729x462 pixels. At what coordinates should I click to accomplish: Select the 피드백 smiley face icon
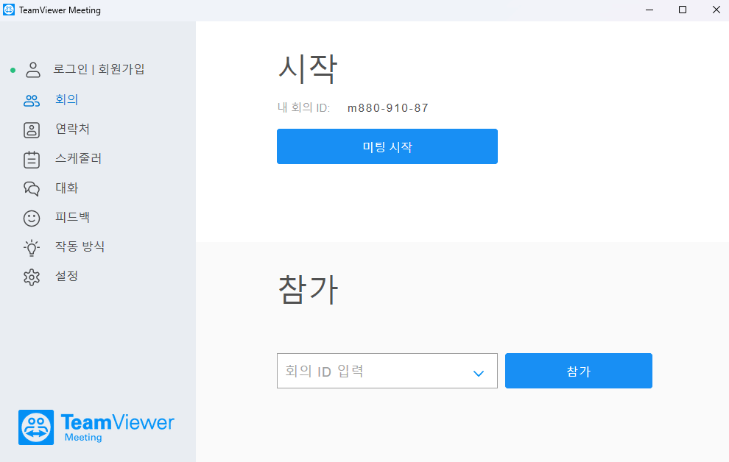tap(32, 217)
